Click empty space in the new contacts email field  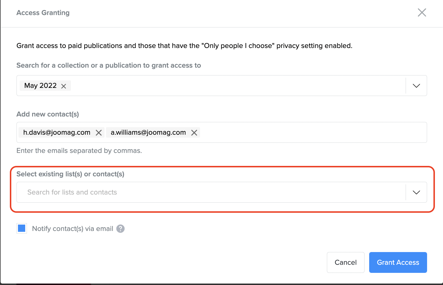point(304,132)
